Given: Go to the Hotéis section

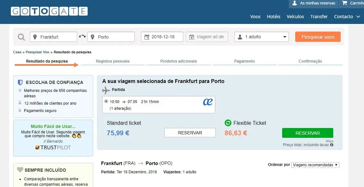Looking at the screenshot, I should pyautogui.click(x=273, y=17).
